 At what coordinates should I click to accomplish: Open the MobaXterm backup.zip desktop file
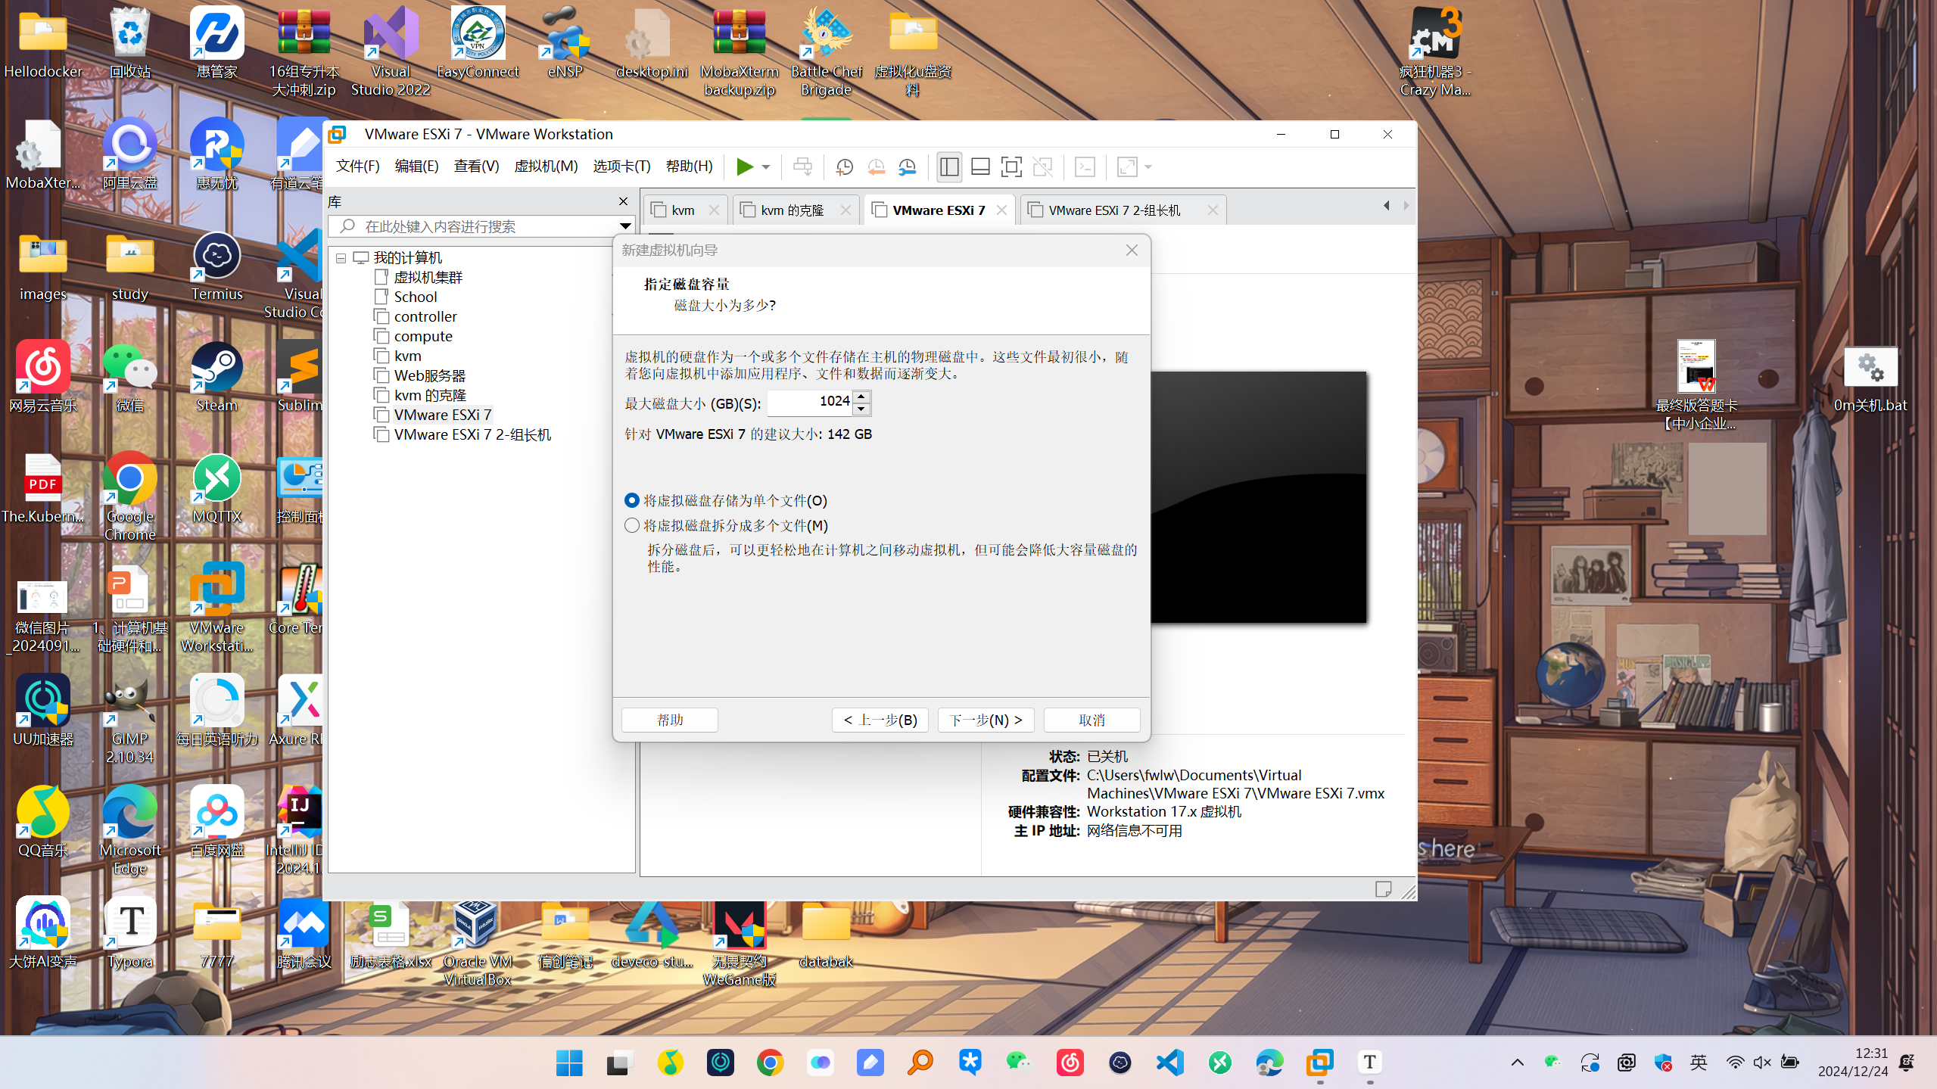click(x=740, y=53)
